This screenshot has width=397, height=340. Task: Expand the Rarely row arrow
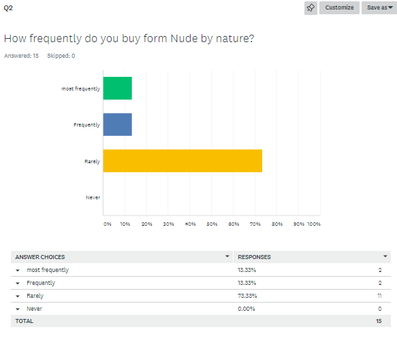point(18,296)
